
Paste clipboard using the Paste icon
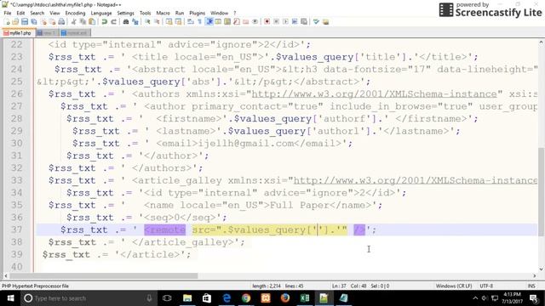[x=92, y=22]
